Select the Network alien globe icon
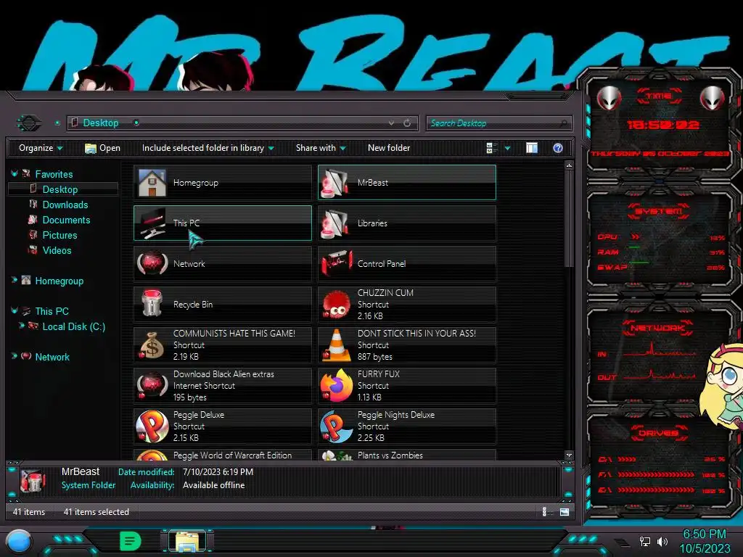743x557 pixels. coord(152,264)
